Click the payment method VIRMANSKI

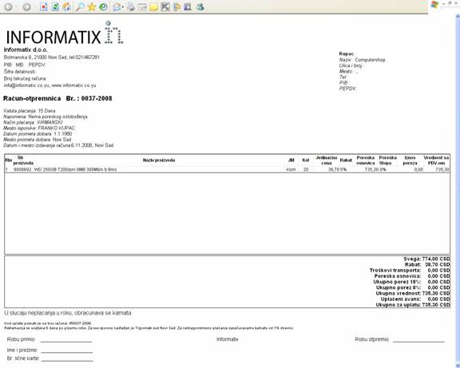click(x=50, y=122)
